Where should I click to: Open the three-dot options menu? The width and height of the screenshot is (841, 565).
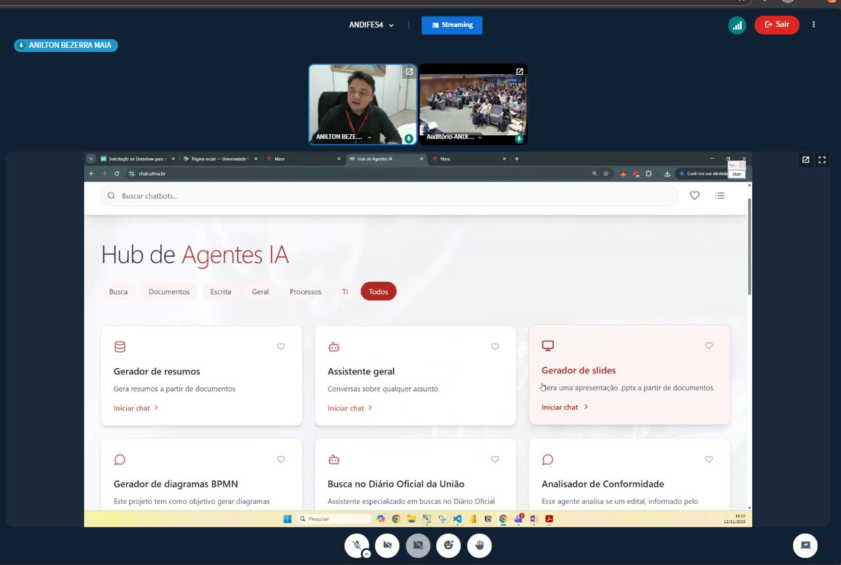pyautogui.click(x=813, y=25)
